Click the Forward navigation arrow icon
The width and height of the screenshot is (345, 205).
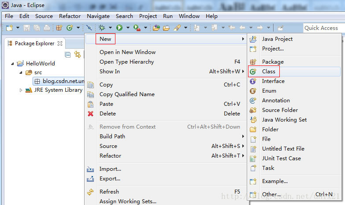[x=260, y=28]
